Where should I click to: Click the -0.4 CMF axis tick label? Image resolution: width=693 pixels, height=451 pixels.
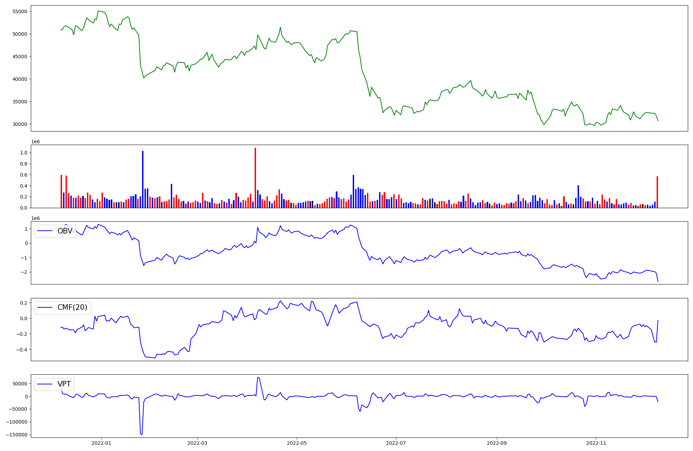point(21,350)
